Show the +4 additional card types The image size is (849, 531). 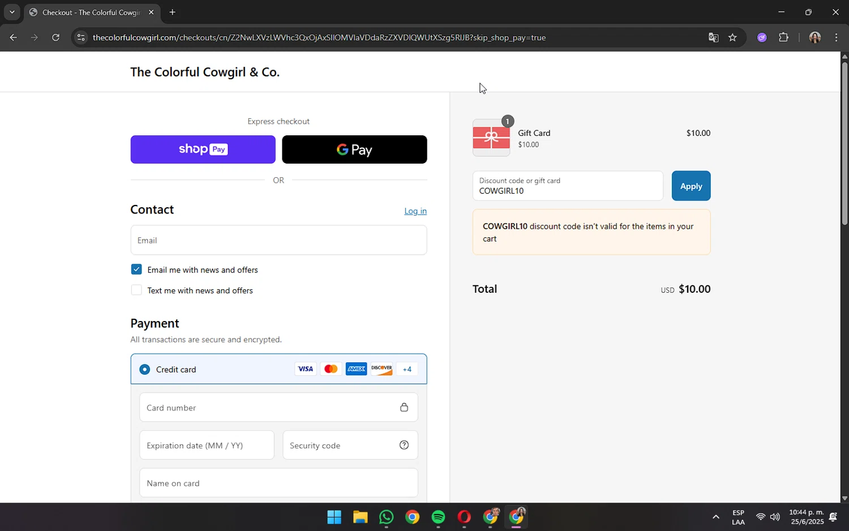tap(408, 369)
